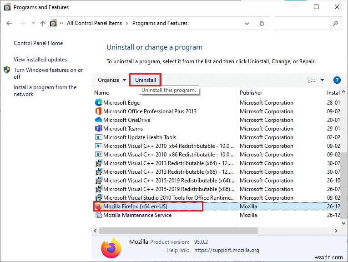The width and height of the screenshot is (348, 262).
Task: Click All Control Panel Items breadcrumb
Action: [x=94, y=23]
